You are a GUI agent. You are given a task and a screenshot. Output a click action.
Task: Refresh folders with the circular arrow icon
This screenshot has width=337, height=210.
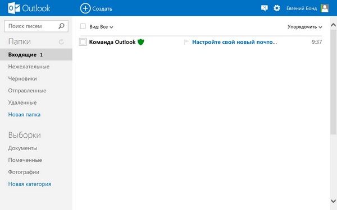[x=61, y=42]
